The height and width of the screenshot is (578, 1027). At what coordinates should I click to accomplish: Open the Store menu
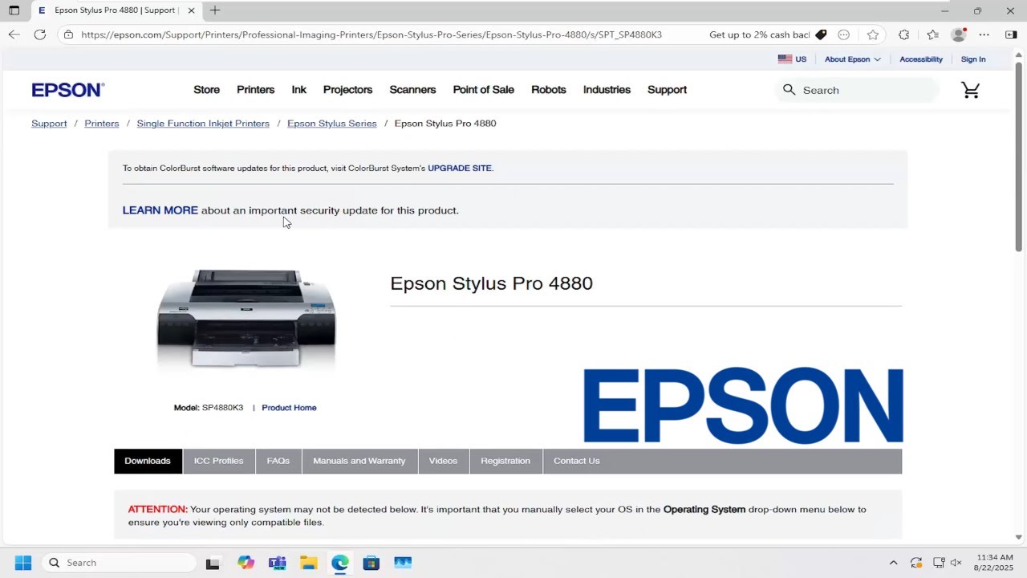pos(206,90)
